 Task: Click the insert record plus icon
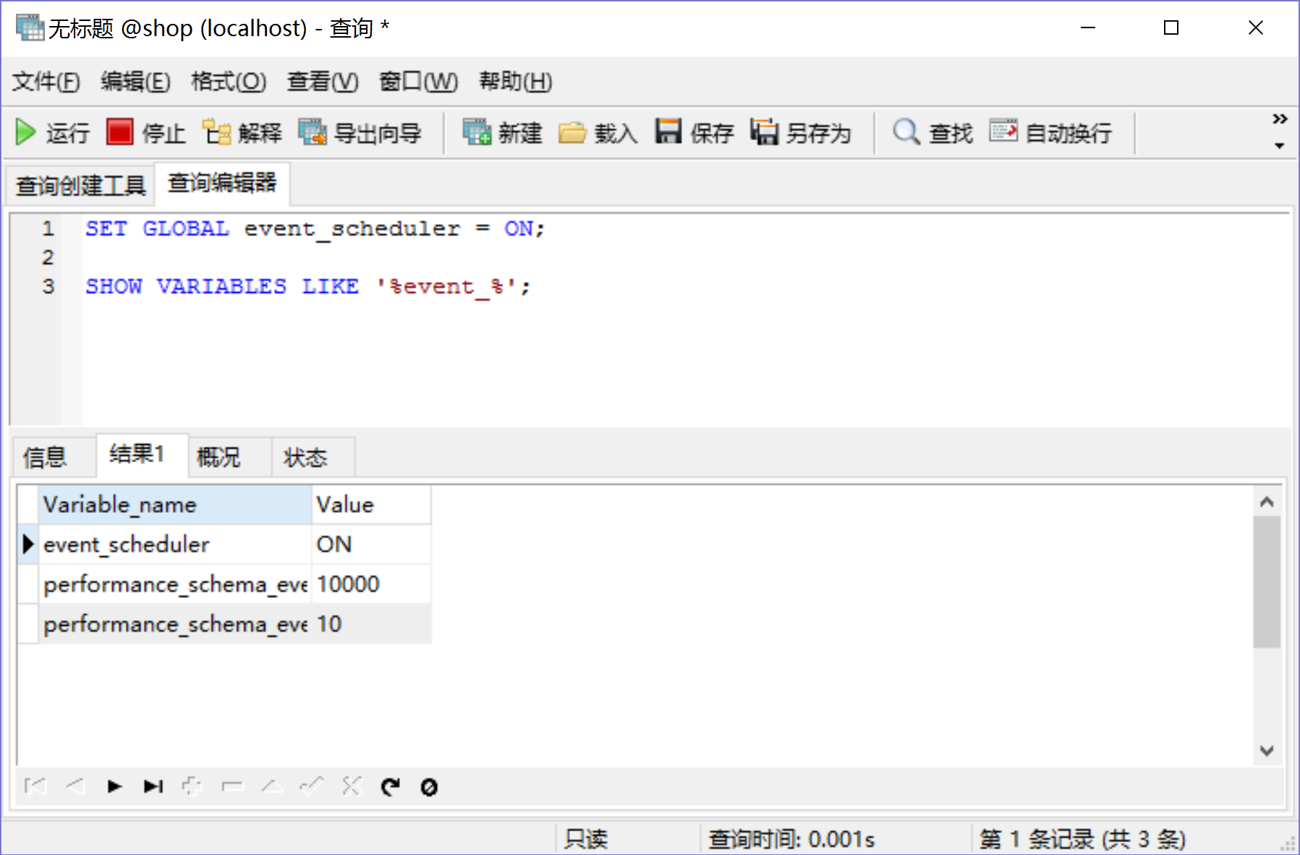192,786
